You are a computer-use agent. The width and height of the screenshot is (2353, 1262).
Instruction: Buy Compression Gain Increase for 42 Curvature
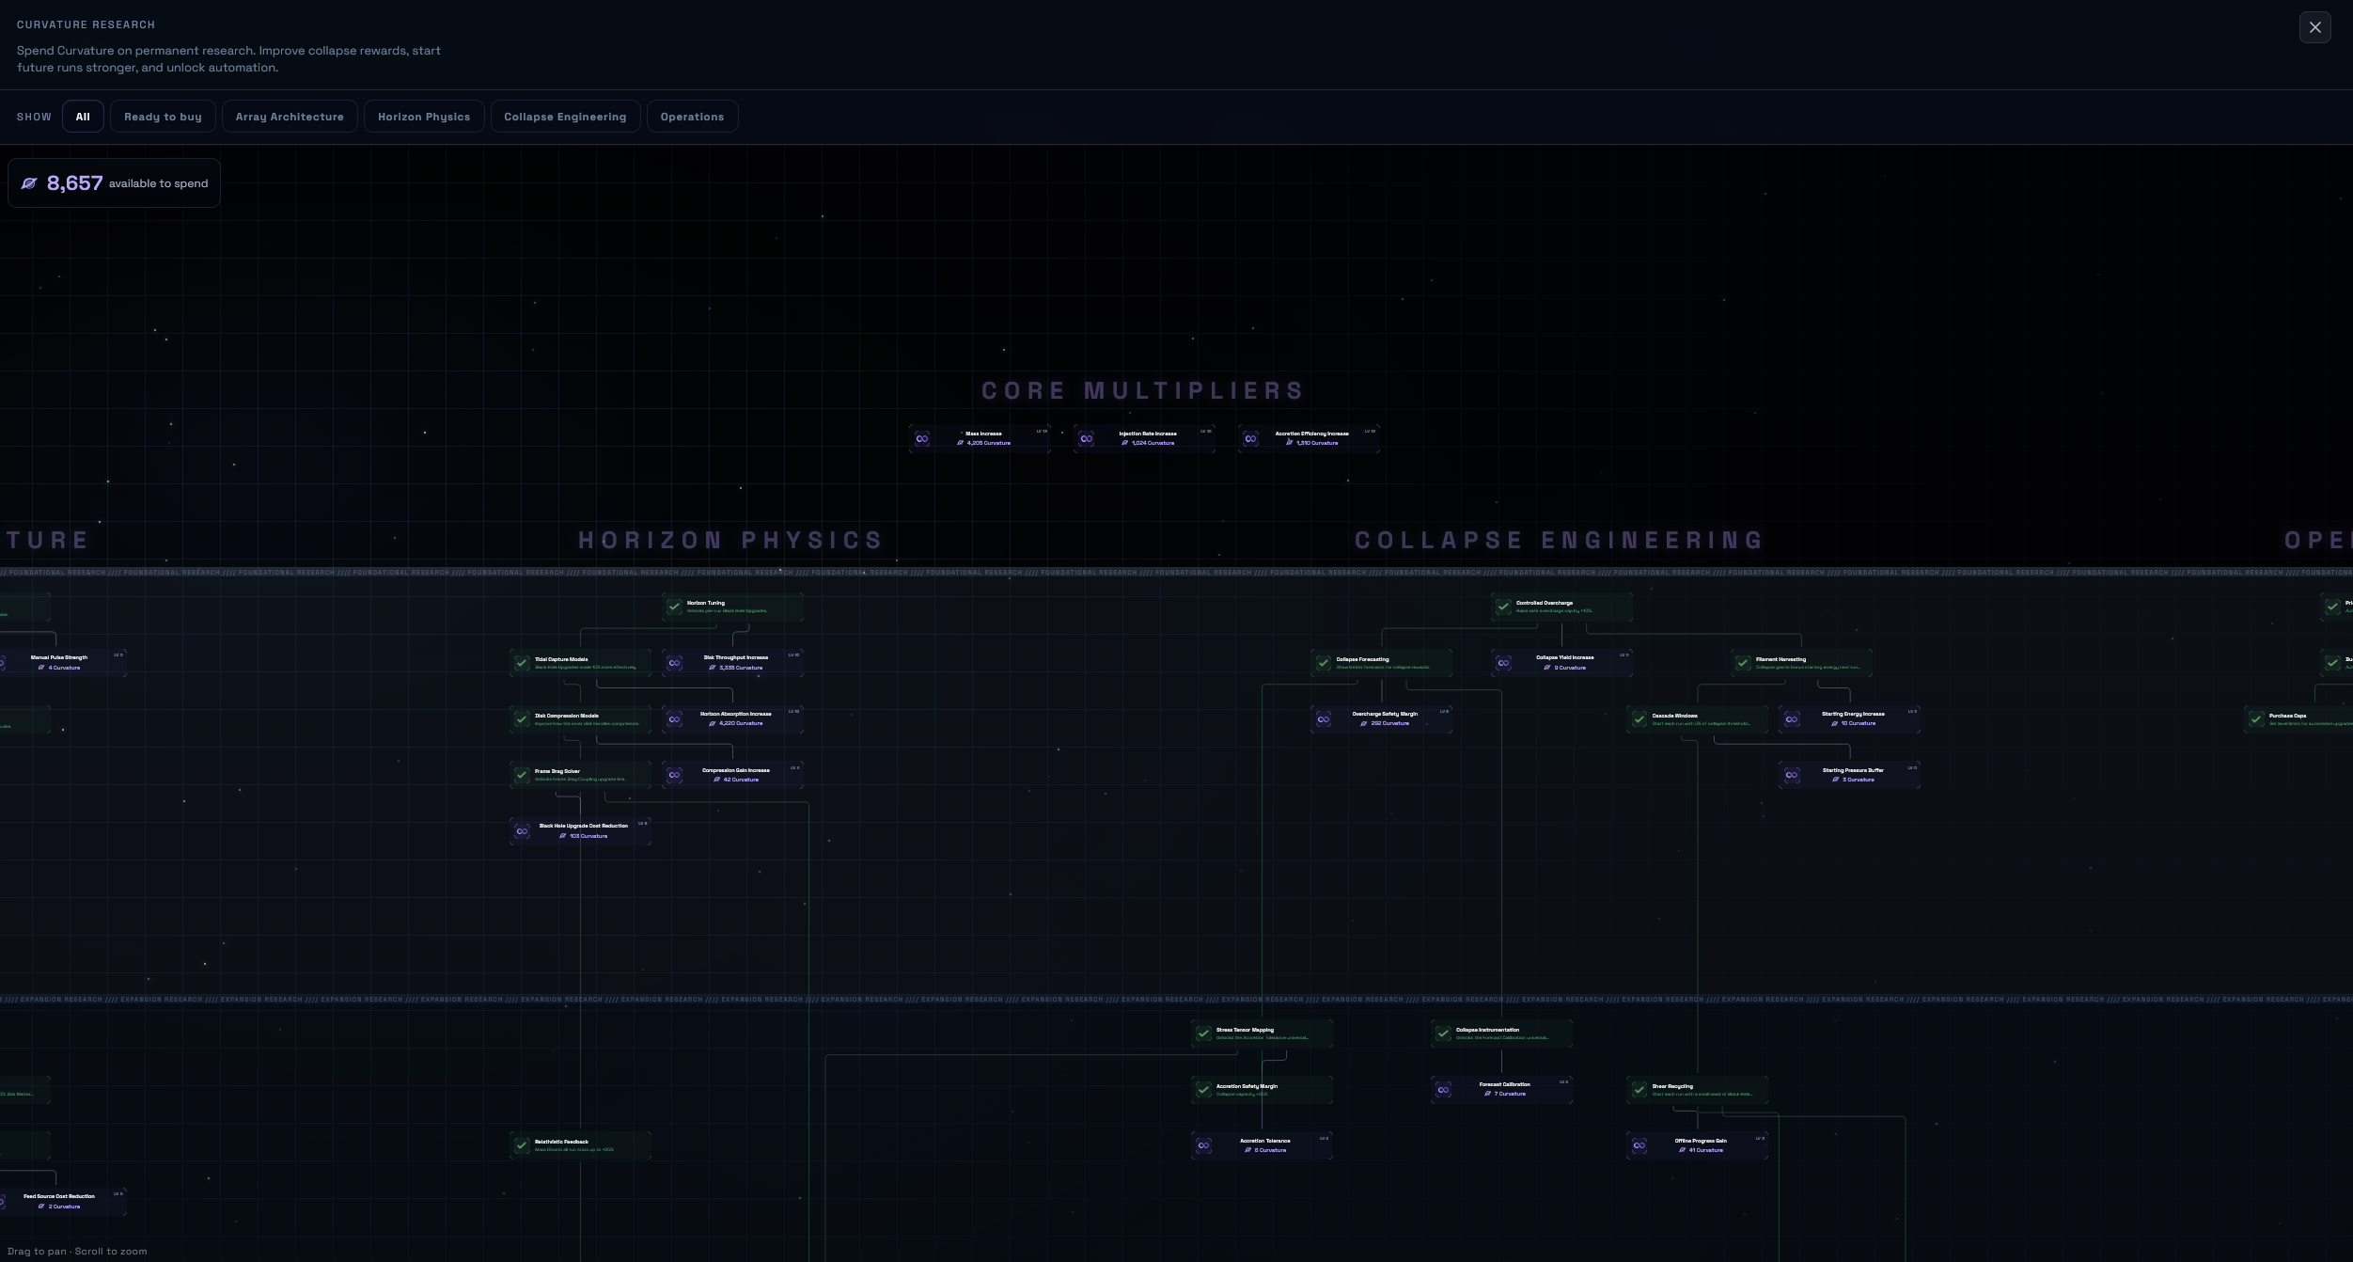tap(733, 775)
